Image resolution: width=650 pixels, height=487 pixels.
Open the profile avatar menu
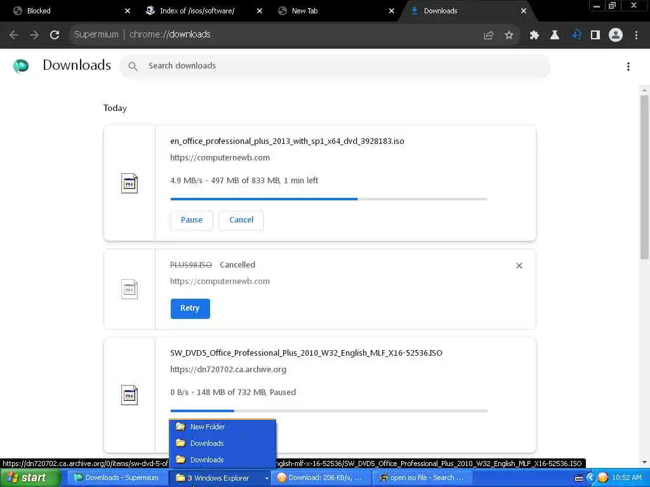click(x=616, y=36)
